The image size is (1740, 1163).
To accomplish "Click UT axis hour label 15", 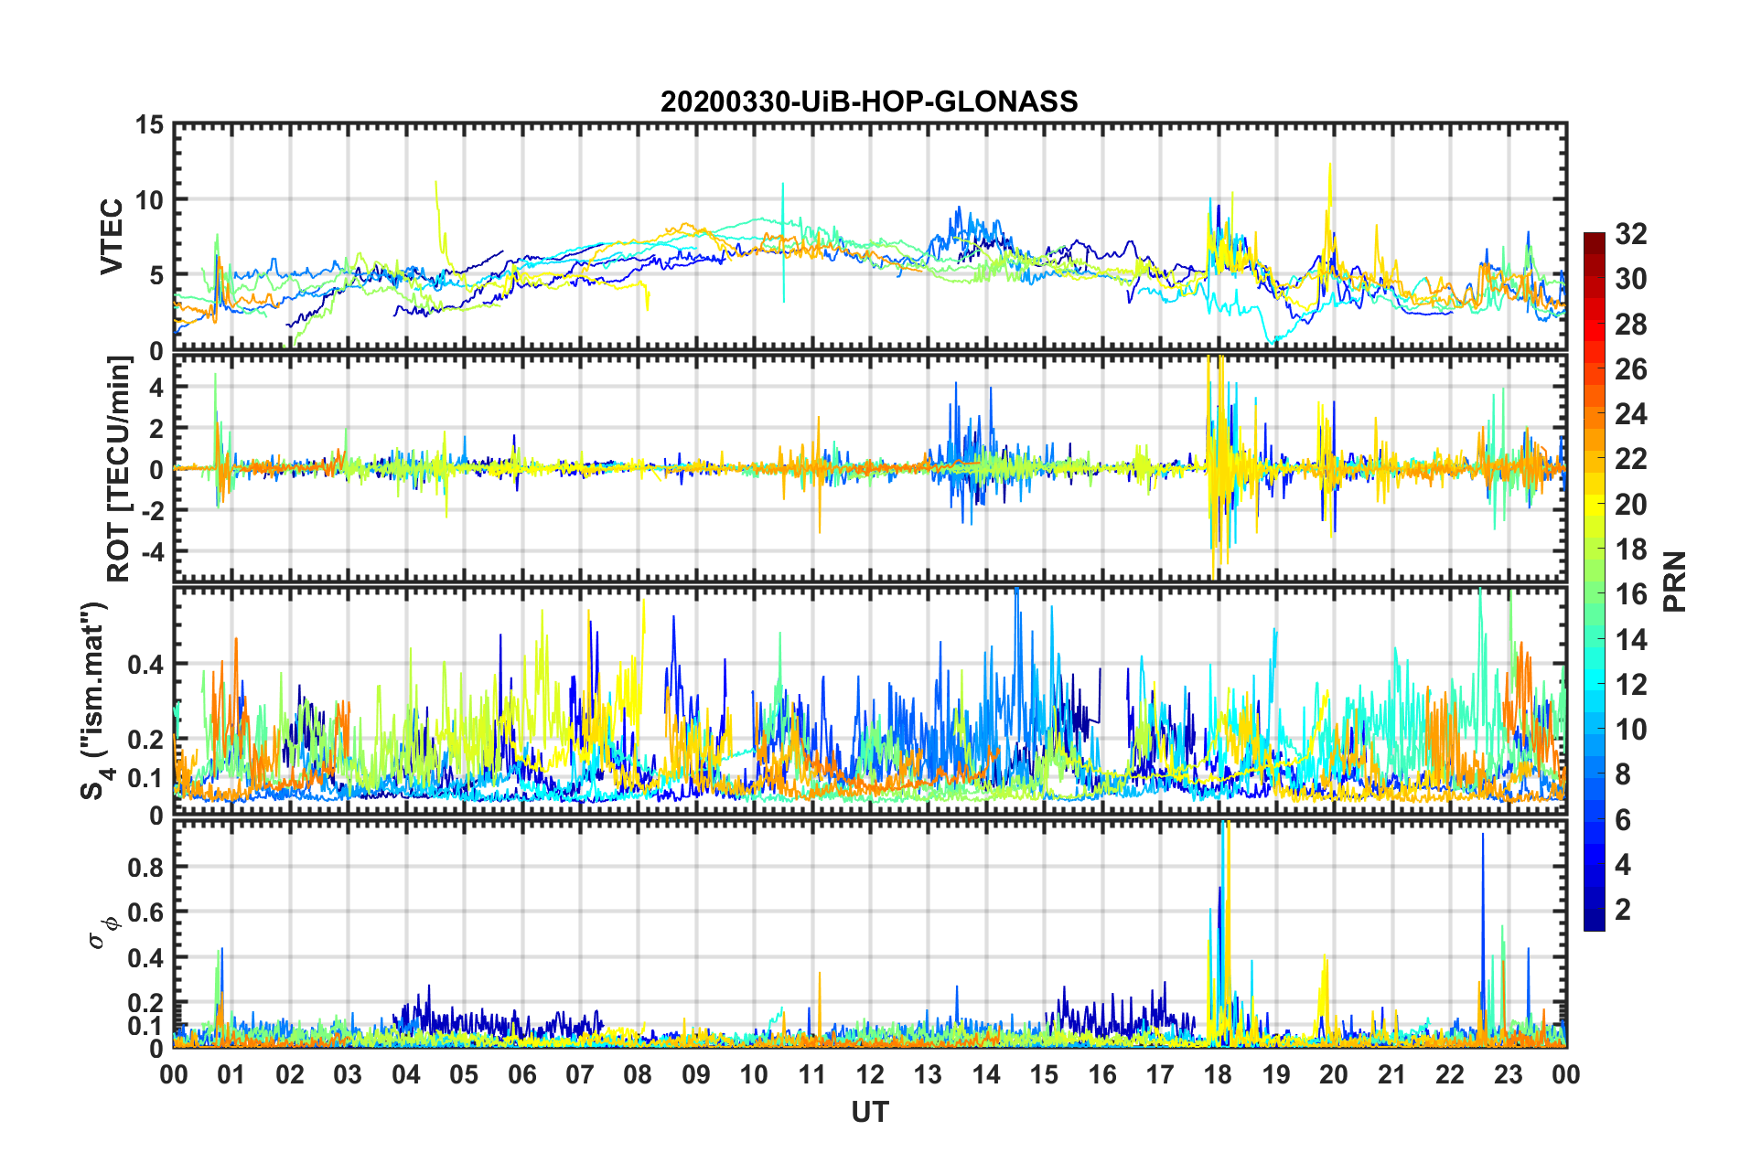I will point(1044,1074).
